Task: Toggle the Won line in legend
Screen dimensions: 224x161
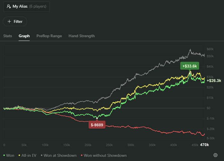Action: coord(8,156)
